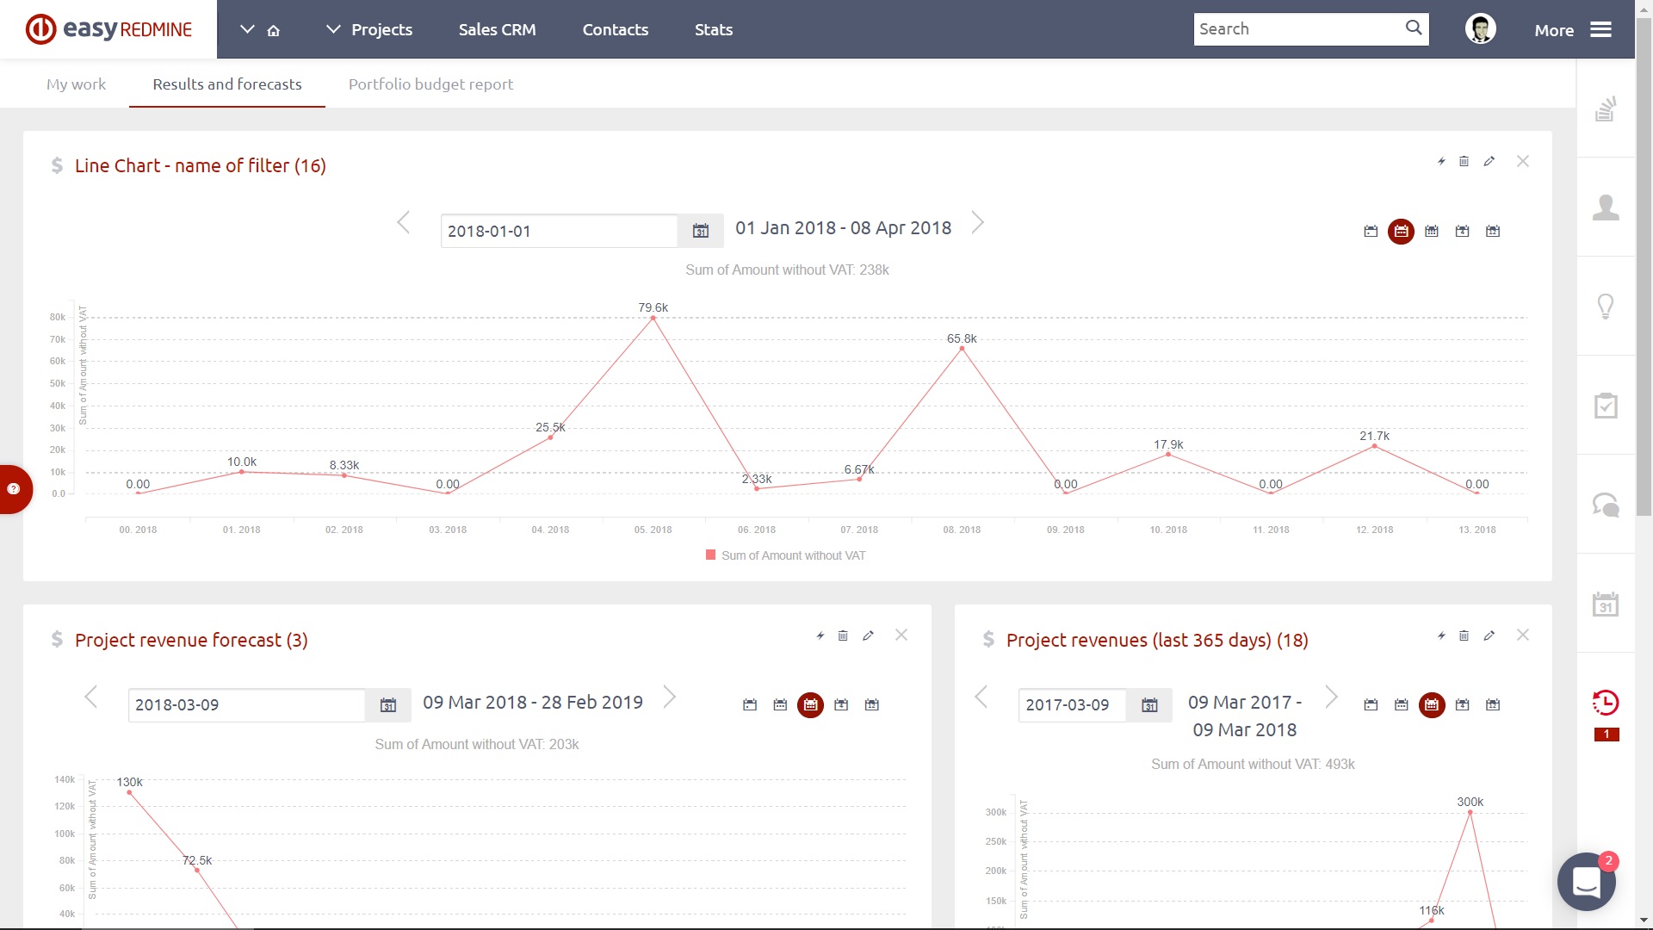The height and width of the screenshot is (930, 1653).
Task: Open Portfolio budget report tab
Action: [x=430, y=84]
